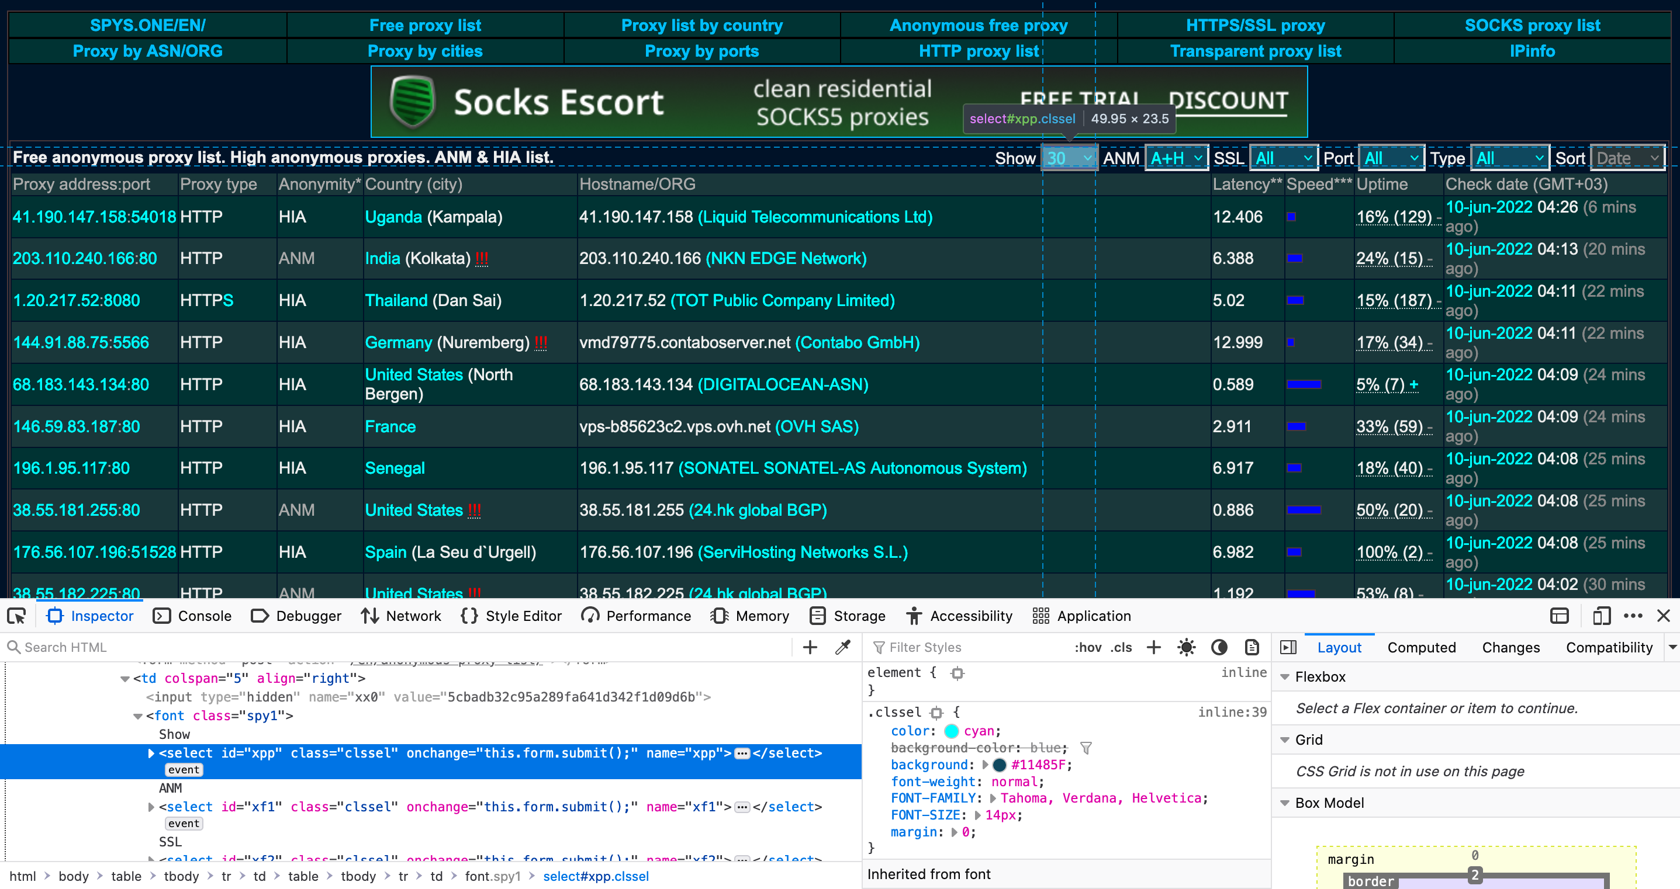Screen dimensions: 1680x889
Task: Open the cyan color swatch picker
Action: 951,731
